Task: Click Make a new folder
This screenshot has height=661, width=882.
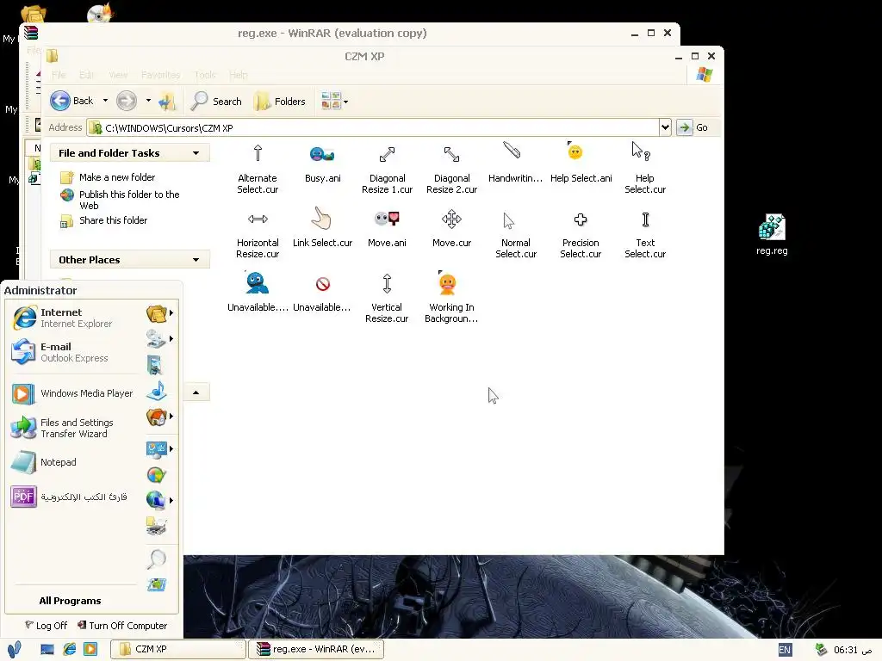Action: click(108, 177)
